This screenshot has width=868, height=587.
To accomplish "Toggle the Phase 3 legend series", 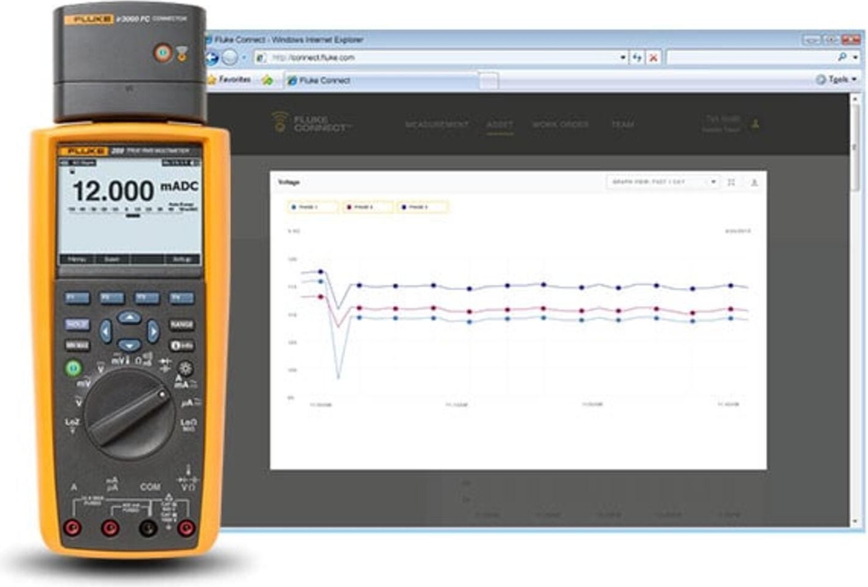I will click(422, 207).
